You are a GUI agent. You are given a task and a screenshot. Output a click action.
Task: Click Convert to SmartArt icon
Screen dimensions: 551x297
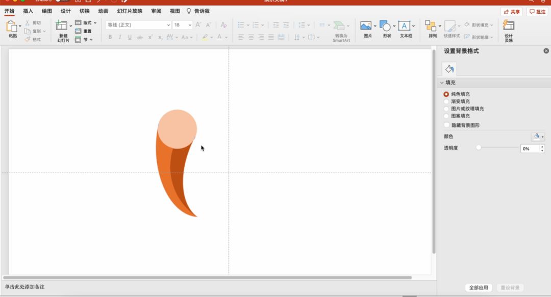point(339,25)
